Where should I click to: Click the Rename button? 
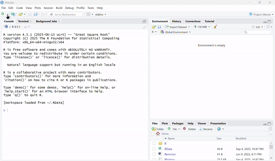(206, 129)
